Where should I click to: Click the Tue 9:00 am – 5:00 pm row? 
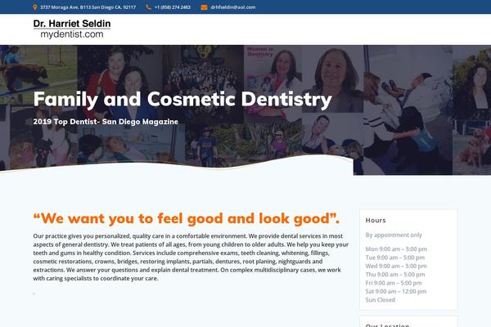[395, 258]
